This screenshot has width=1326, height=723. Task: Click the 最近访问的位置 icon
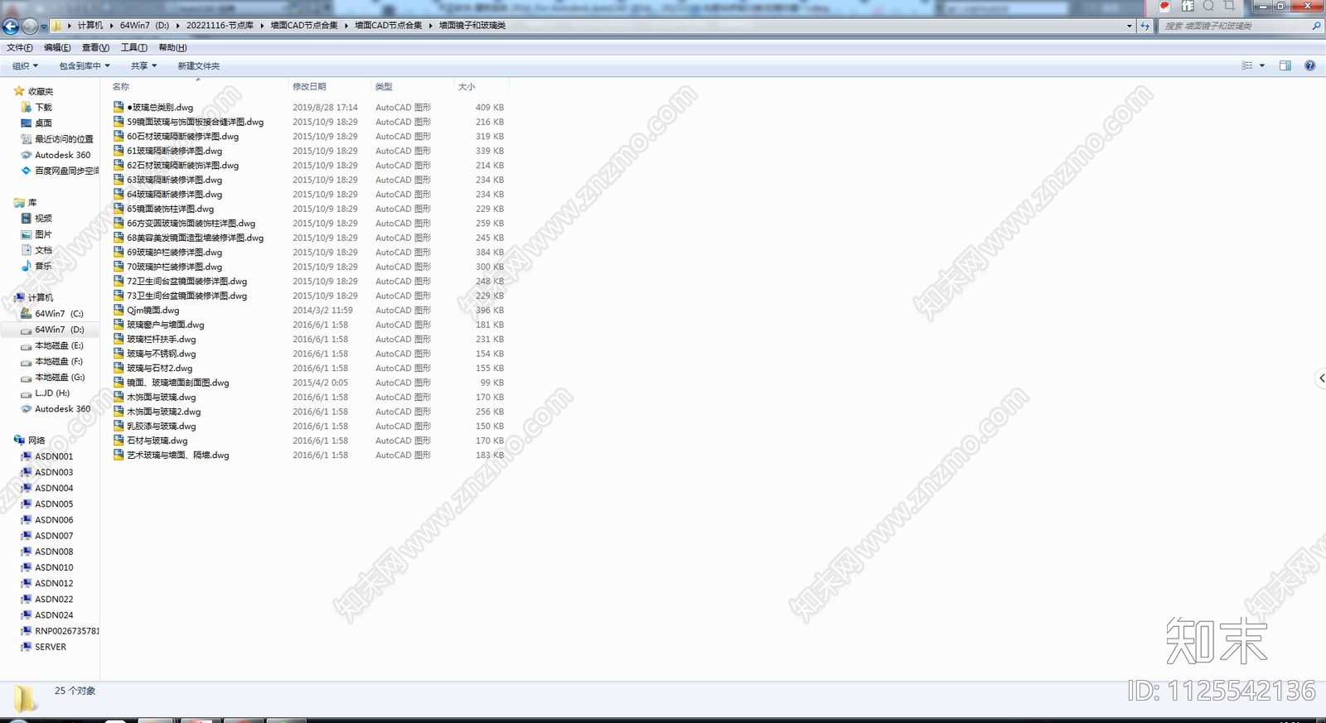(x=26, y=139)
